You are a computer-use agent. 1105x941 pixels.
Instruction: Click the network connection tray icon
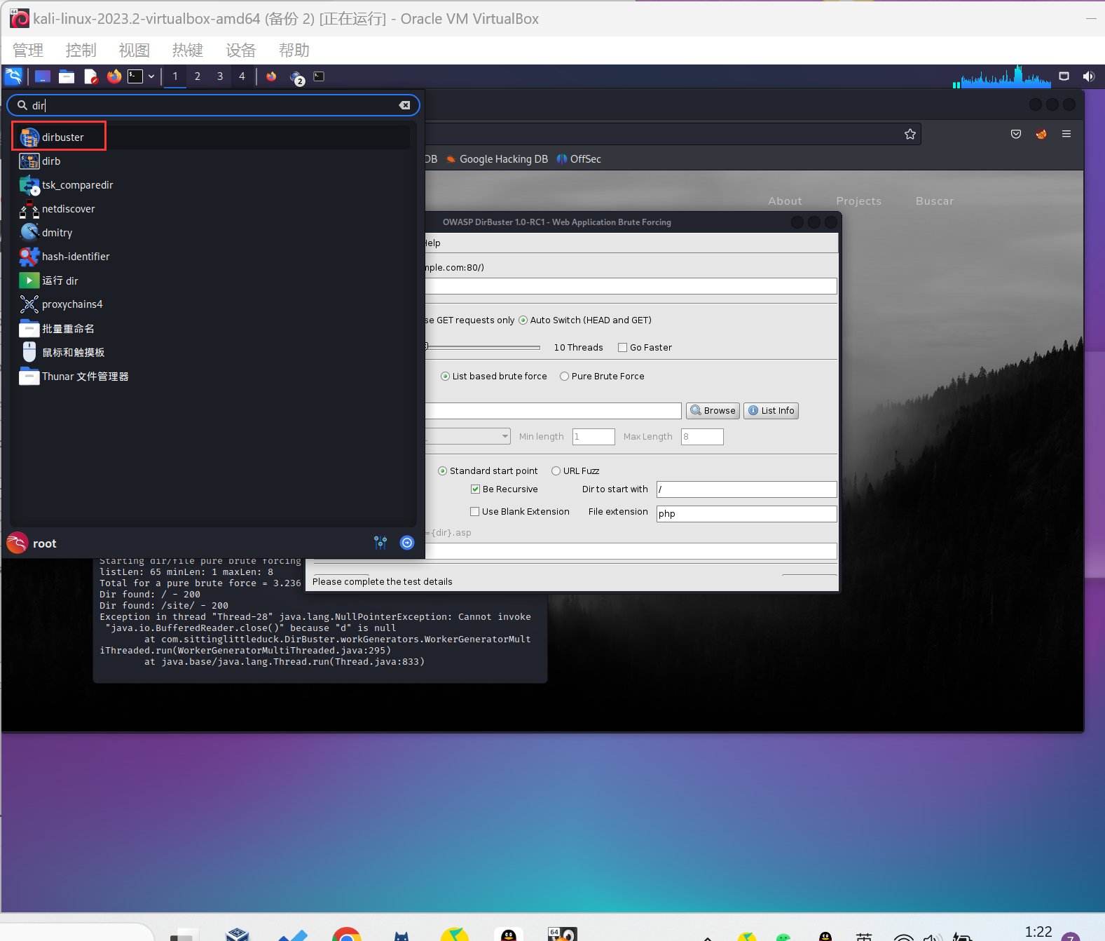[1064, 76]
